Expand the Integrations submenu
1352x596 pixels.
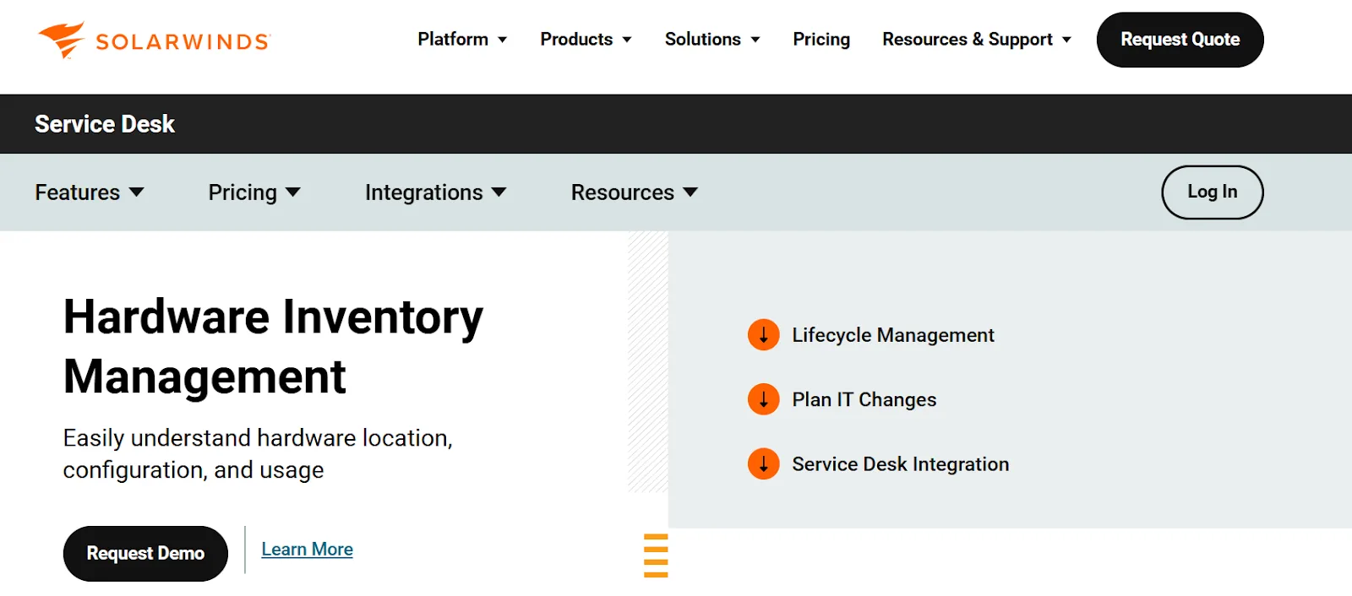point(436,192)
